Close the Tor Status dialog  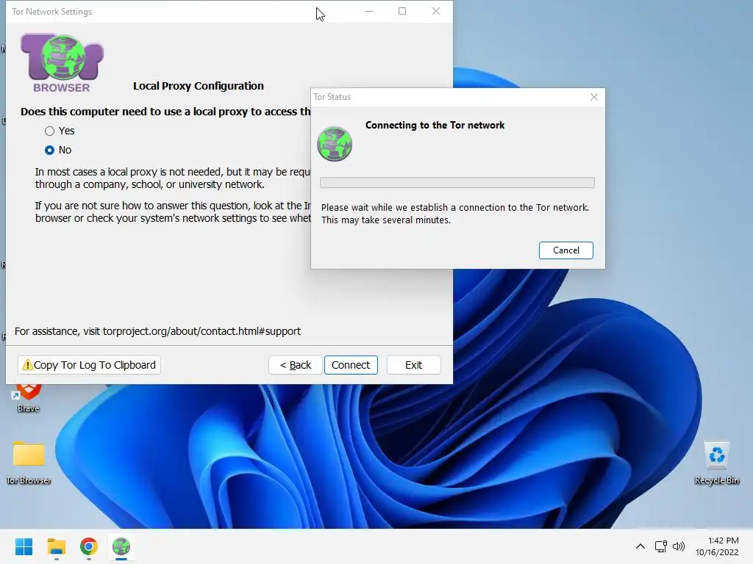[x=594, y=97]
